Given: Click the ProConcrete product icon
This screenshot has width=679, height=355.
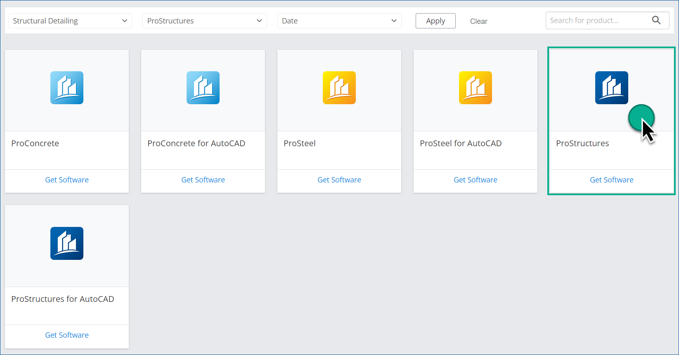Looking at the screenshot, I should point(67,88).
